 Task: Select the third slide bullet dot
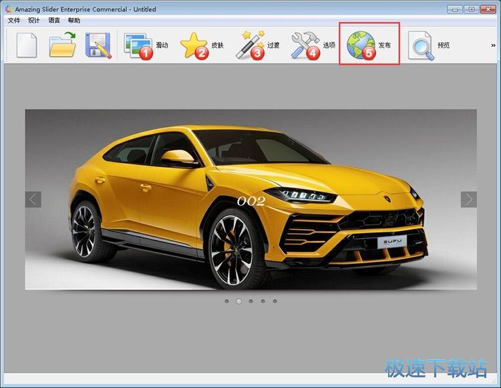click(x=251, y=301)
